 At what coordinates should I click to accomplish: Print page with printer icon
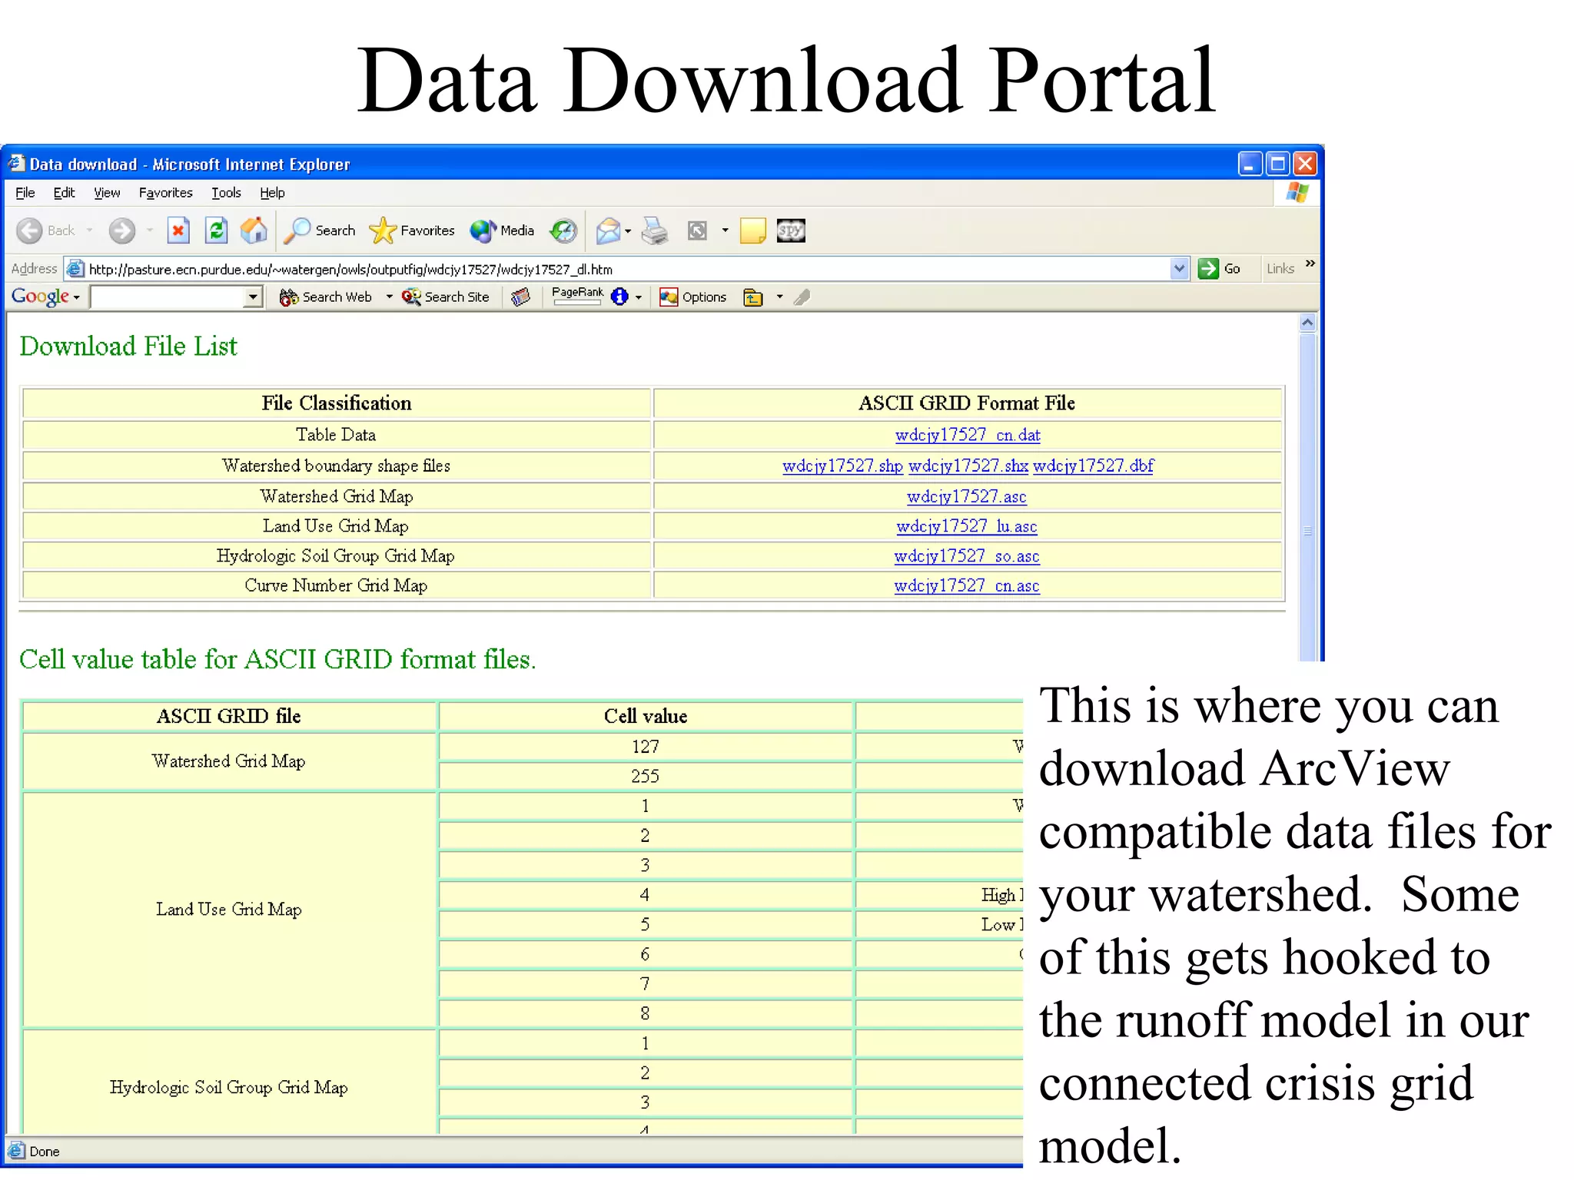coord(655,230)
